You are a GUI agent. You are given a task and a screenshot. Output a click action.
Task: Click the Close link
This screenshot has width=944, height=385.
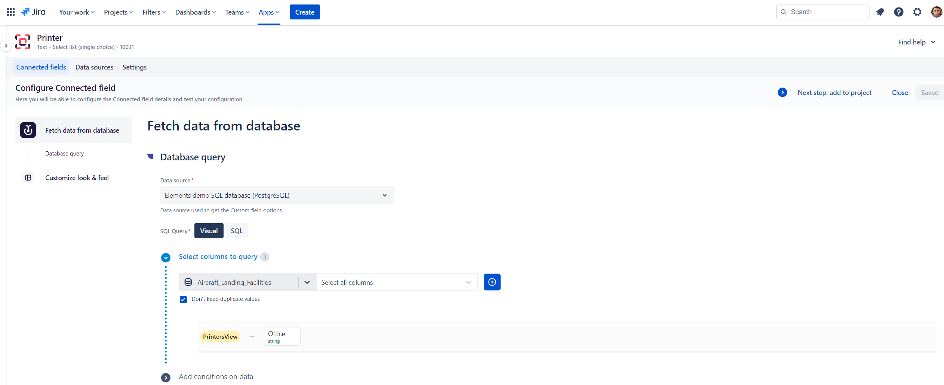(900, 93)
